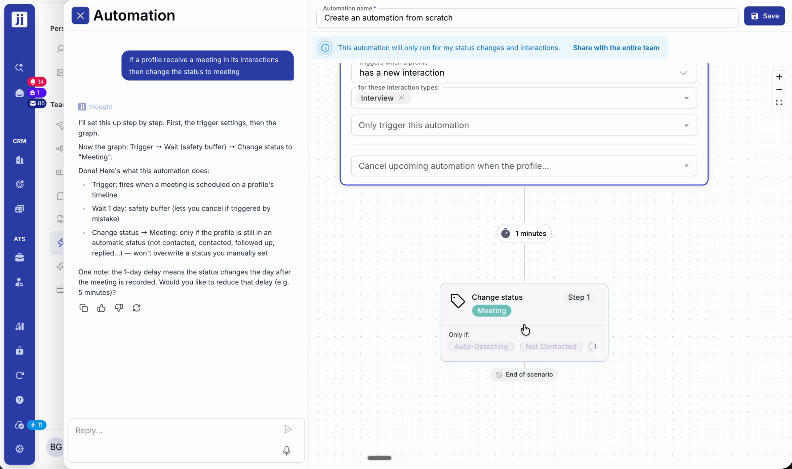Click the red notifications badge showing 14
The width and height of the screenshot is (792, 469).
point(37,82)
